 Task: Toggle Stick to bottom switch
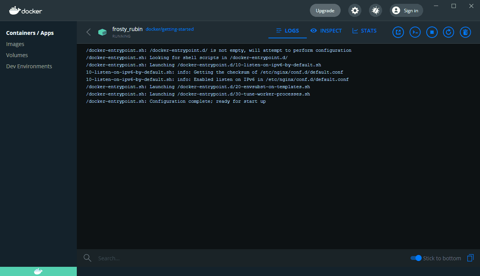point(416,258)
